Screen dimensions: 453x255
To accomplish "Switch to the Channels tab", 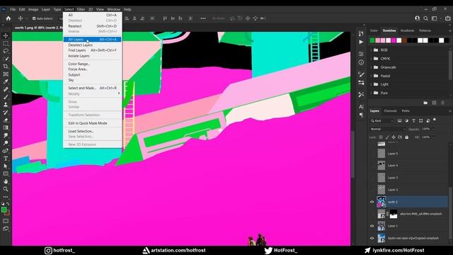I will click(x=390, y=110).
